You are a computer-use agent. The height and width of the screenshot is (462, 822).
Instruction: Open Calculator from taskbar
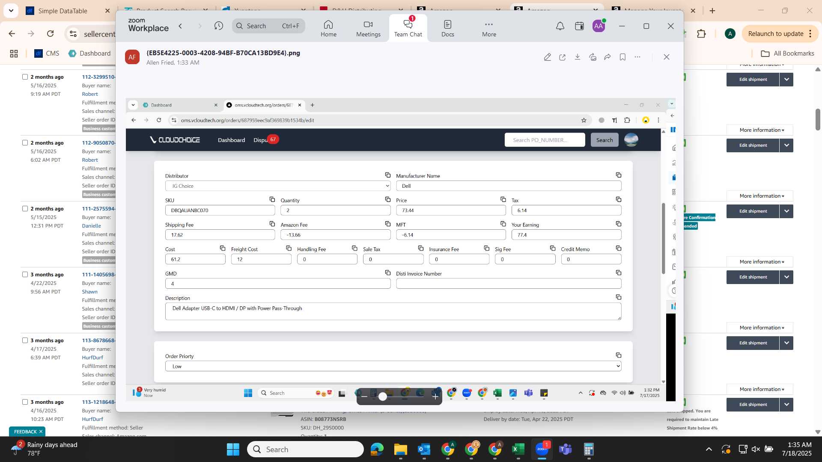(589, 450)
